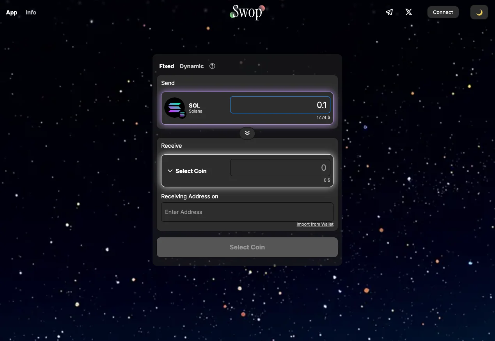Screen dimensions: 495x341
Task: Switch to Fixed rate tab
Action: [167, 66]
